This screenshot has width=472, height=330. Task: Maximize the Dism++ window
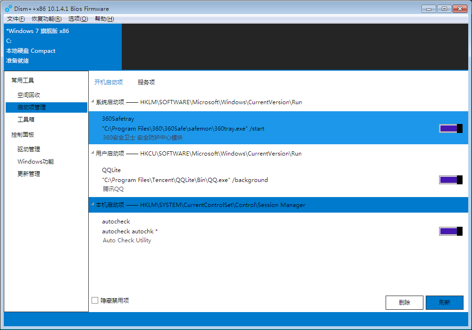click(444, 8)
